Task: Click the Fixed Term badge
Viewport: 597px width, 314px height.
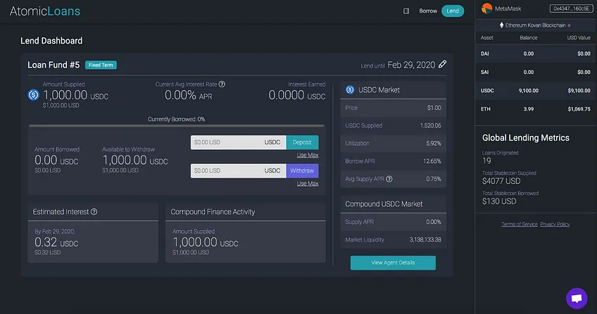Action: [x=101, y=65]
